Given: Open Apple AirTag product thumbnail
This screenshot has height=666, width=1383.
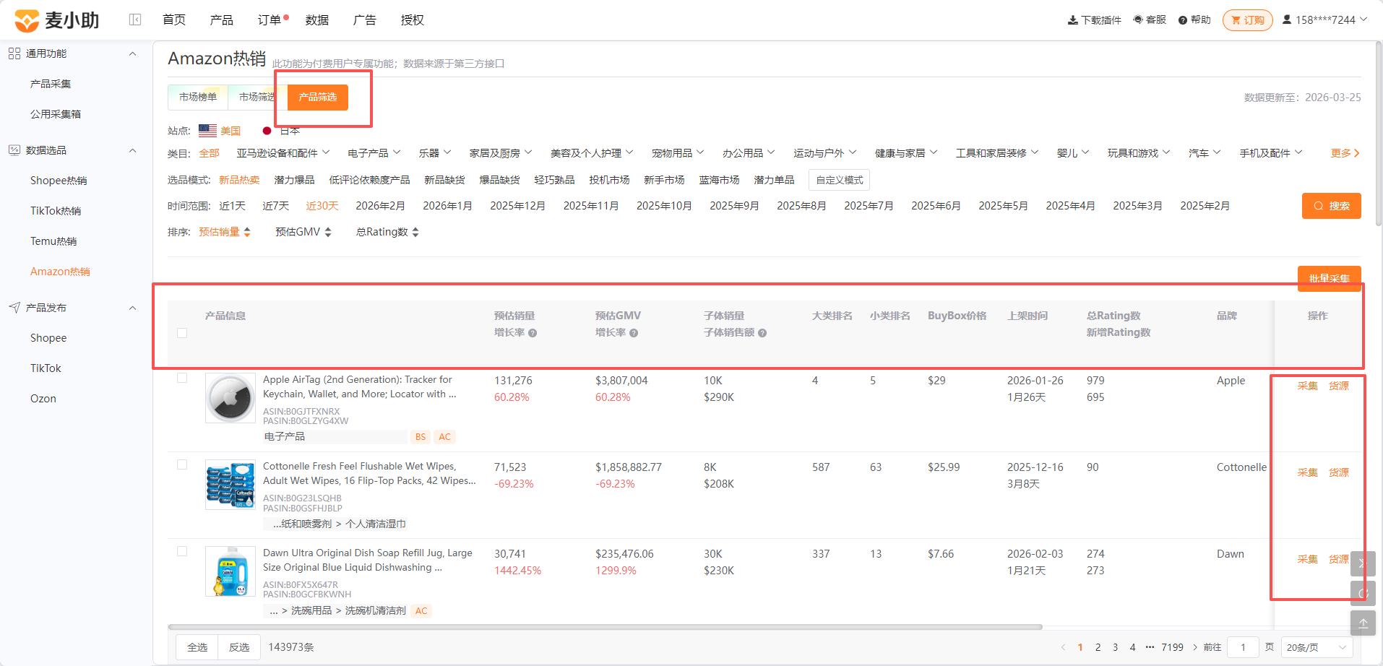Looking at the screenshot, I should (x=231, y=398).
